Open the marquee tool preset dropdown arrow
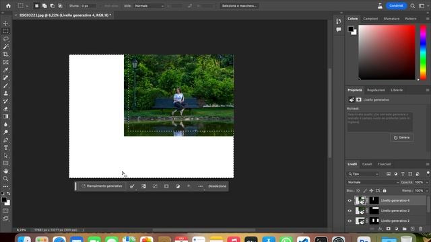Viewport: 431px width, 242px height. 27,6
